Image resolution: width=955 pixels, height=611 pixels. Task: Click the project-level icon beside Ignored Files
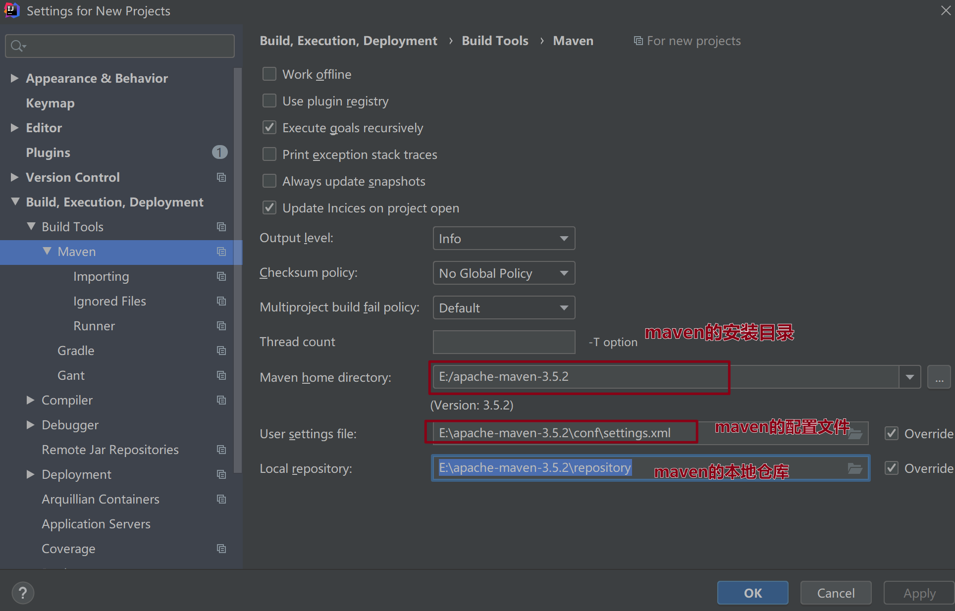[x=221, y=301]
